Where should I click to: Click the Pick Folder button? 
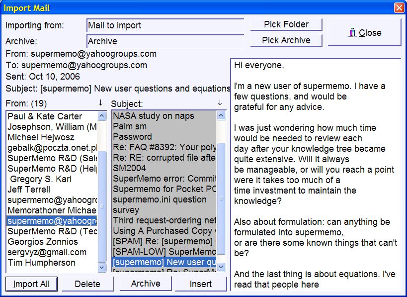pos(286,24)
